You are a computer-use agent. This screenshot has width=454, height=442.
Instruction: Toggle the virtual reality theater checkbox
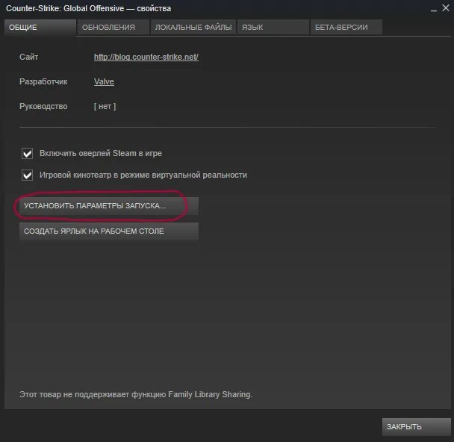point(27,175)
